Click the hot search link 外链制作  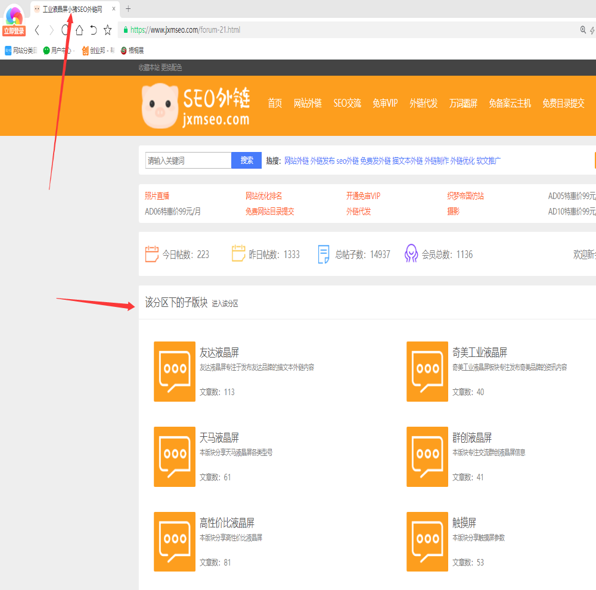[x=437, y=161]
